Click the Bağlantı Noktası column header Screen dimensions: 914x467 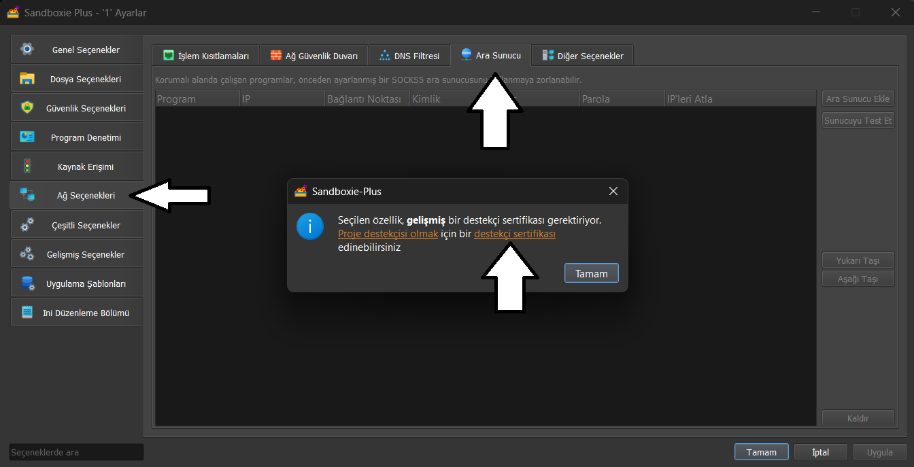[x=367, y=99]
